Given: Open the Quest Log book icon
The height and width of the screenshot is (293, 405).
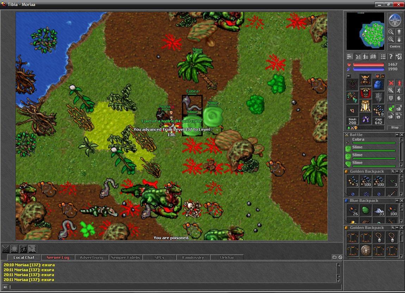Looking at the screenshot, I should pos(374,57).
